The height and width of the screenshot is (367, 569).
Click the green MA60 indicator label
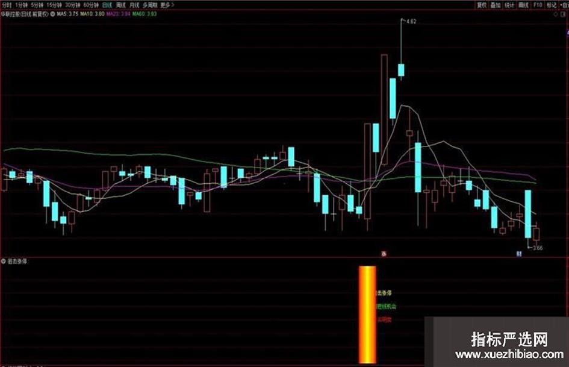pyautogui.click(x=145, y=14)
